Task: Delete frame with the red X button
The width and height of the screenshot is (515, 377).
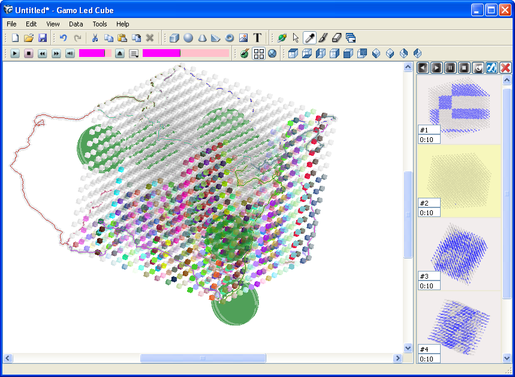Action: [505, 68]
